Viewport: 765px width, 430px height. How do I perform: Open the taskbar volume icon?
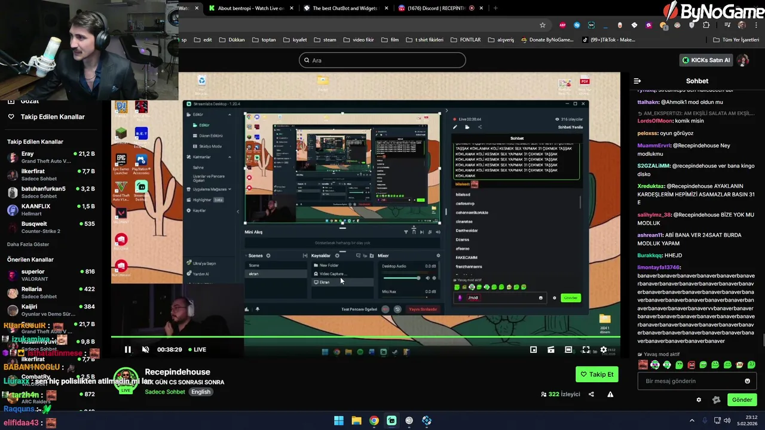point(727,420)
